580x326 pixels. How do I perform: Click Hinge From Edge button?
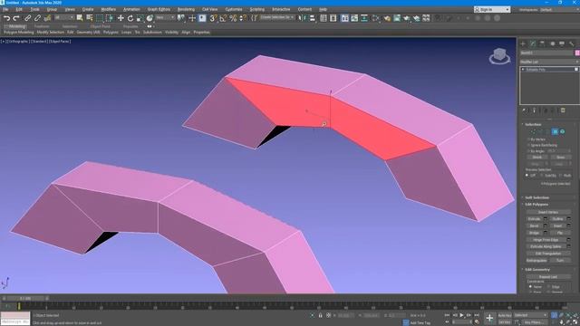point(546,240)
